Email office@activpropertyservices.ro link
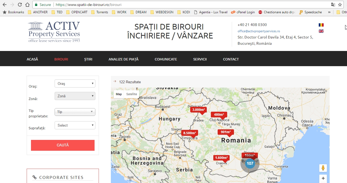347x183 pixels. click(x=259, y=31)
